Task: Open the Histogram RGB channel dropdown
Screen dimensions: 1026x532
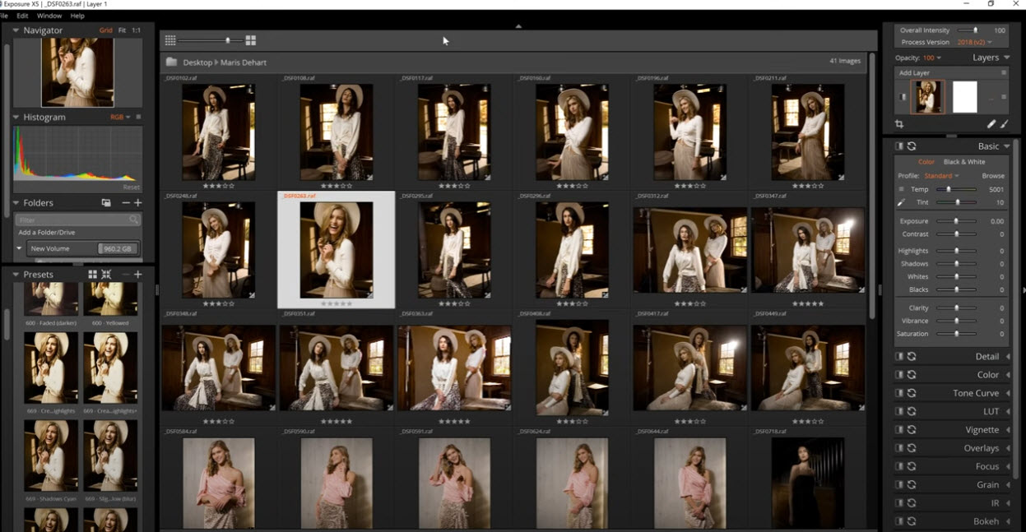Action: click(120, 117)
